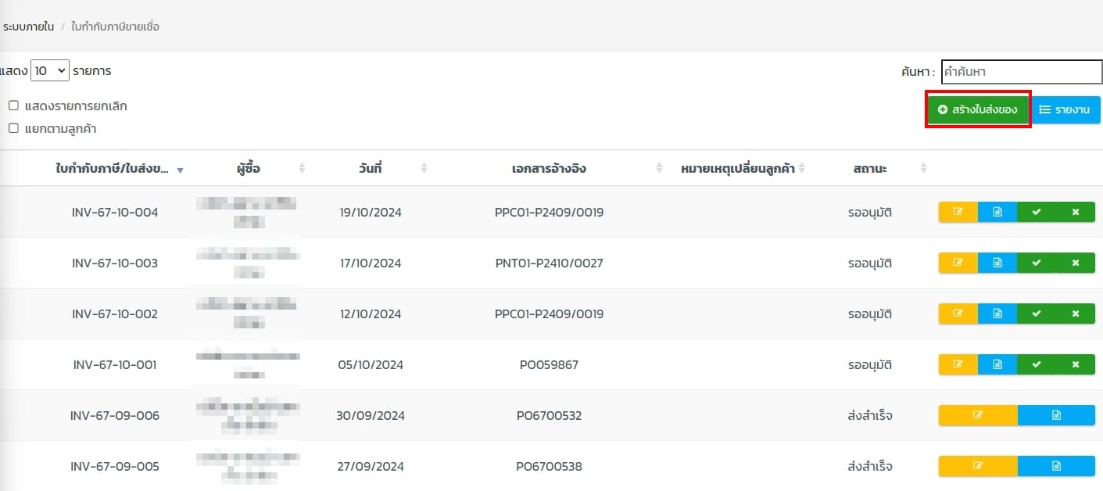View document for INV-67-09-005
Viewport: 1103px width, 491px height.
click(x=1056, y=467)
